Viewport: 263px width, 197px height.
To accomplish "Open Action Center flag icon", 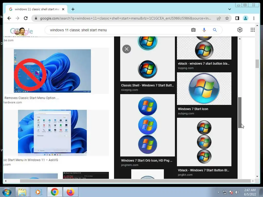I will click(231, 192).
